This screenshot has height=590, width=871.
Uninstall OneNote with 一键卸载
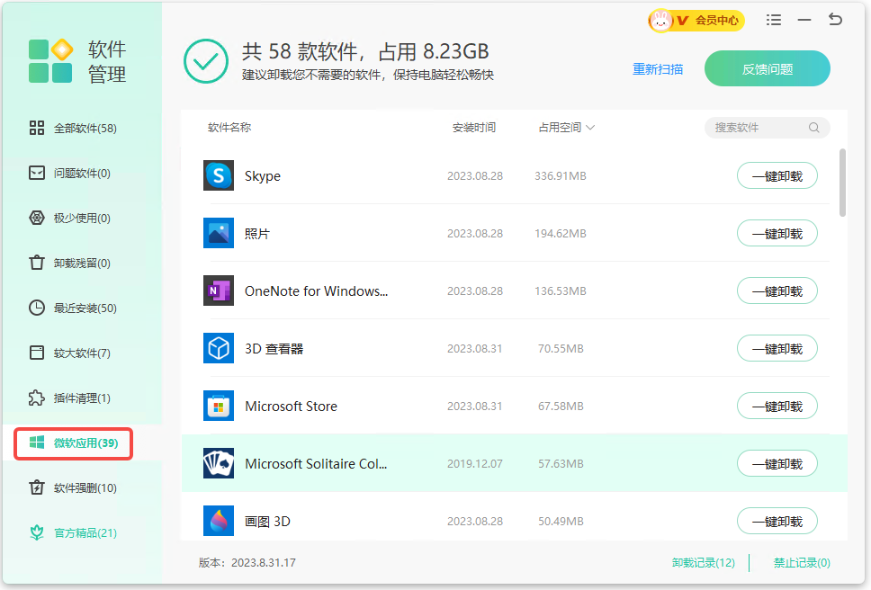coord(777,291)
